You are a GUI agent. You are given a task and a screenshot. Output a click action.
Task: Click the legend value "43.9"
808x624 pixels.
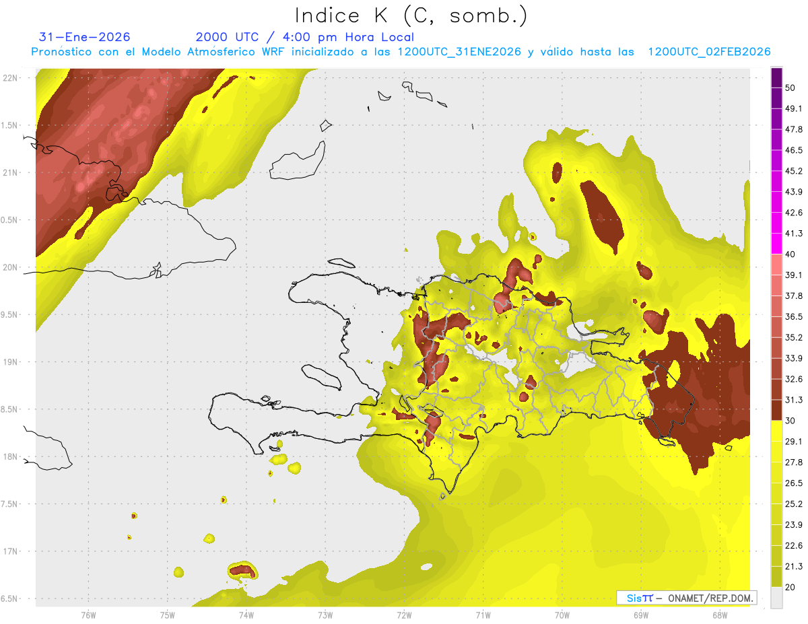794,192
